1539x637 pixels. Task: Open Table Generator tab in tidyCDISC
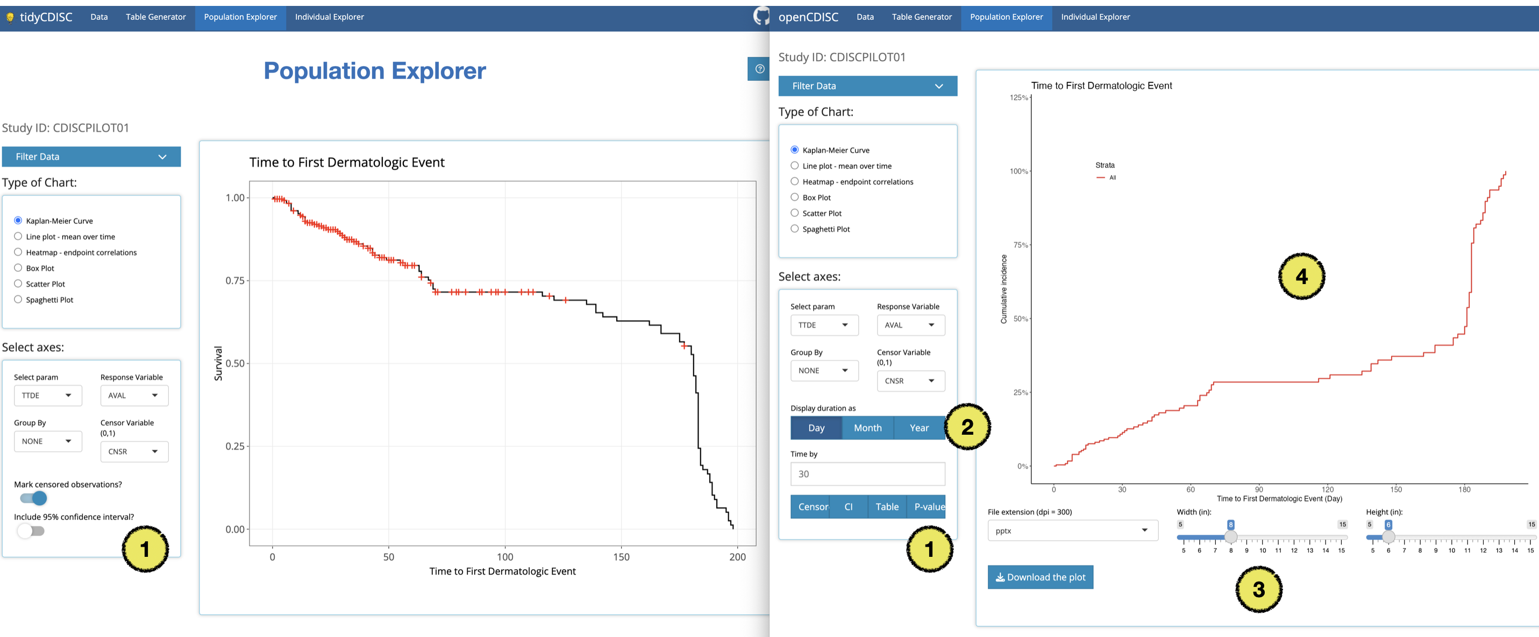click(155, 17)
